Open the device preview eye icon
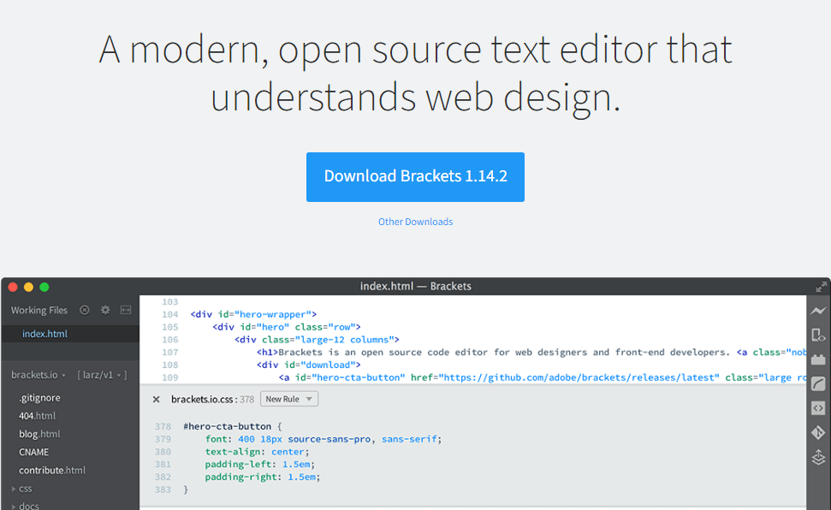Image resolution: width=831 pixels, height=510 pixels. pyautogui.click(x=818, y=335)
